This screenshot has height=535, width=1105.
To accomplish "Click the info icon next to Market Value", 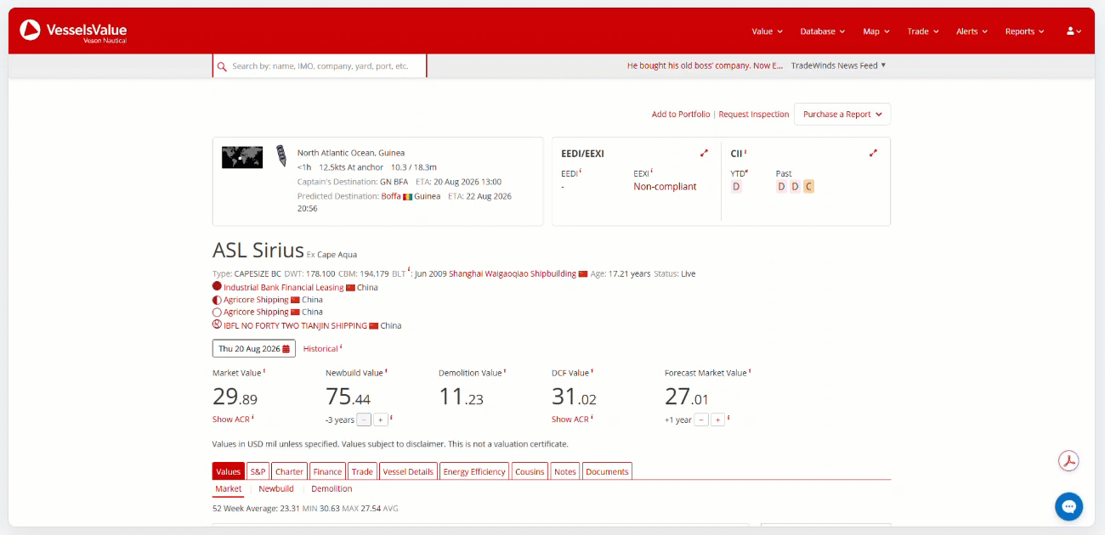I will (264, 371).
